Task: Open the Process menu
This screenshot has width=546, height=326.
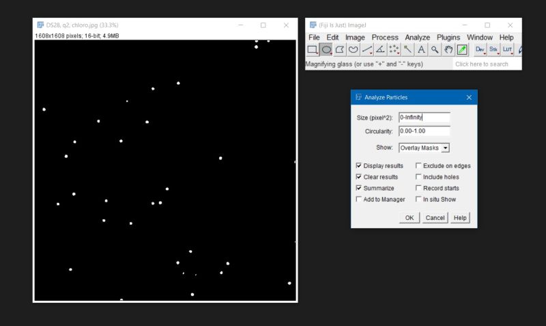Action: pyautogui.click(x=385, y=38)
